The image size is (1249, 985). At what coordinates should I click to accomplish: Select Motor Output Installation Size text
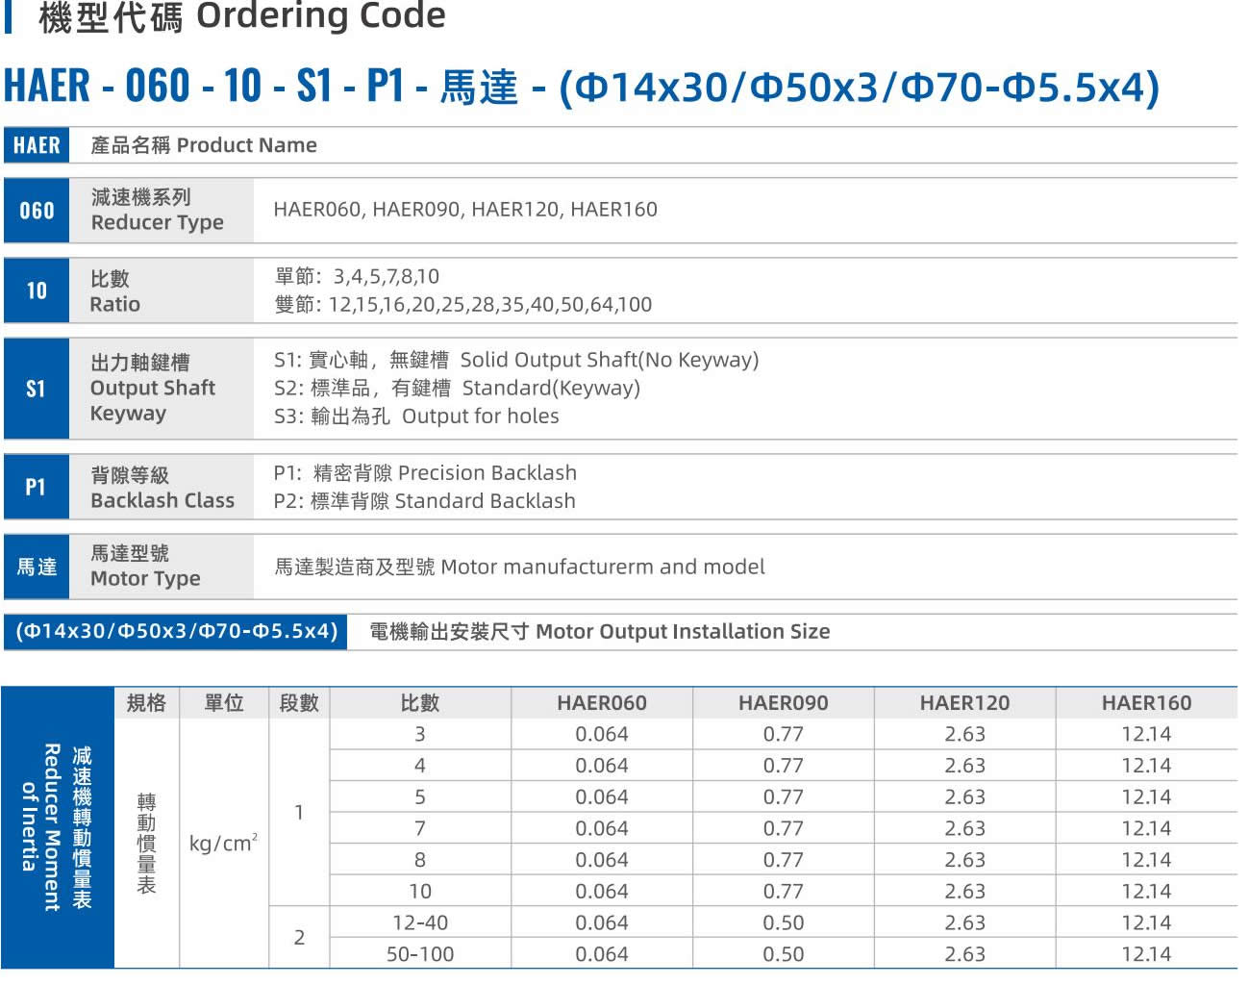pos(683,632)
